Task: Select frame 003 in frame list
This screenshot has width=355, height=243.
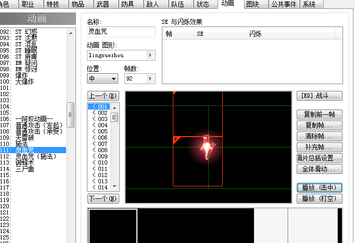Action: click(99, 119)
